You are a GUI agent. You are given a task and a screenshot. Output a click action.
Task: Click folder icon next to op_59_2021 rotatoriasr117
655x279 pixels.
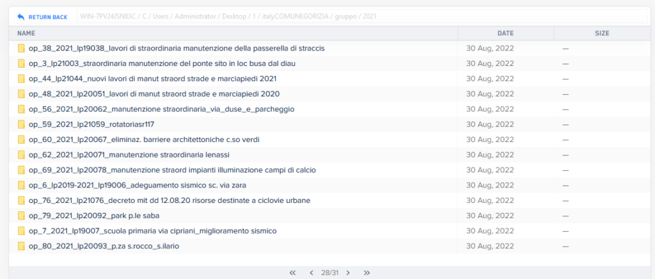(21, 124)
